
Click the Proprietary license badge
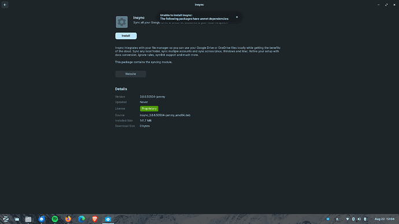(x=149, y=109)
